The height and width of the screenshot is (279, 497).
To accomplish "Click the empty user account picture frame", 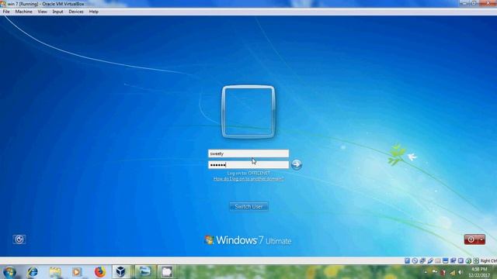I will point(248,112).
